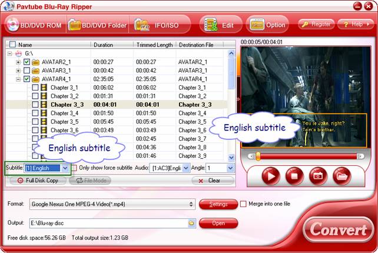378x253 pixels.
Task: Minimize the Pavtube Blu-Ray Ripper window
Action: point(357,6)
